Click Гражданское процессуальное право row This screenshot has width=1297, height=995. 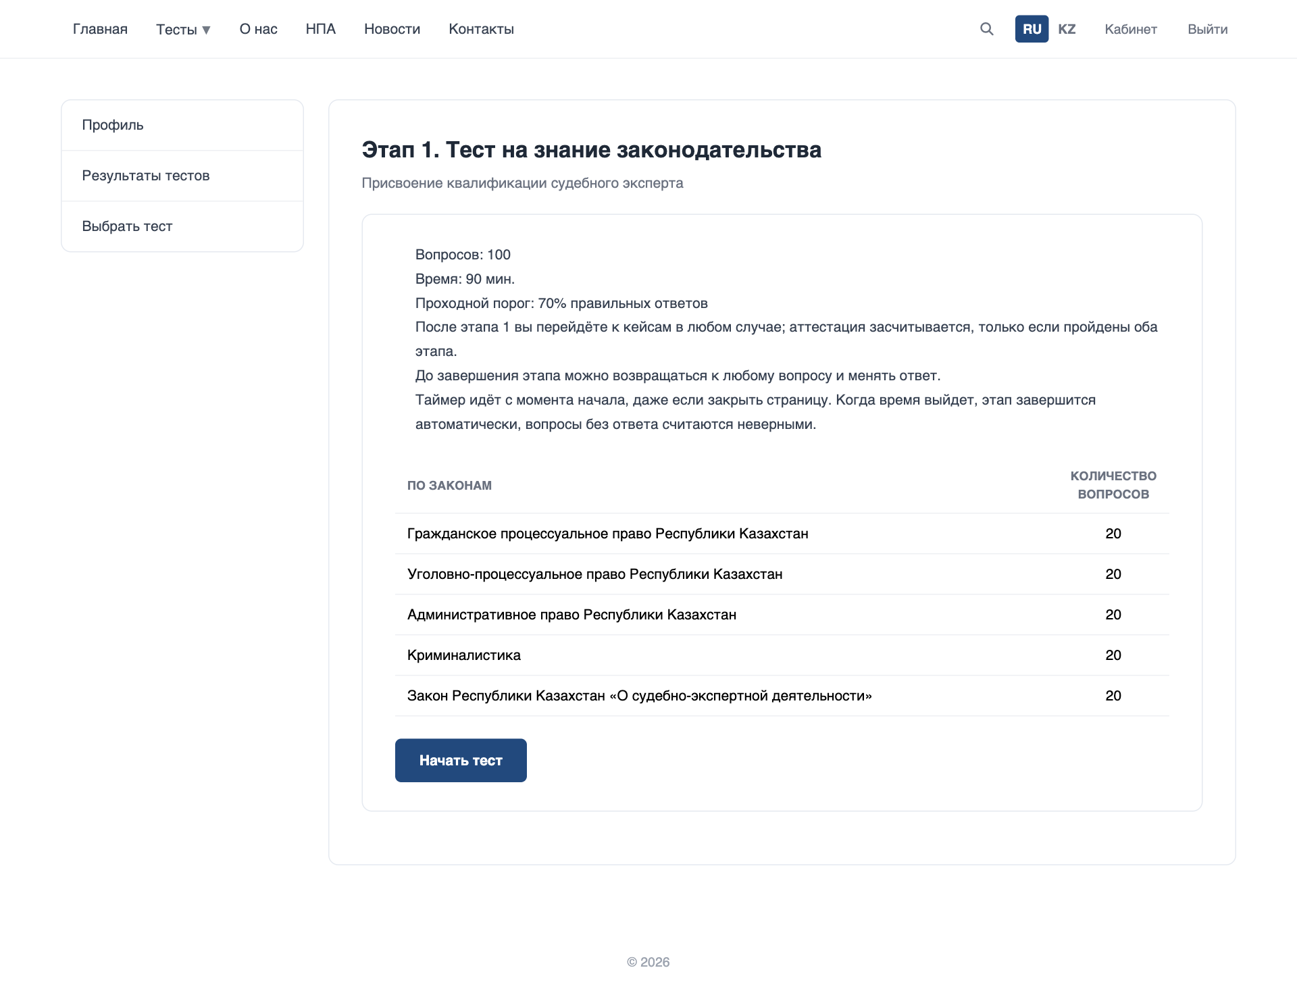point(782,534)
